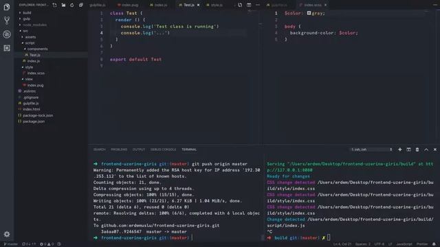Click the synchronize changes indicator in status bar

29,244
